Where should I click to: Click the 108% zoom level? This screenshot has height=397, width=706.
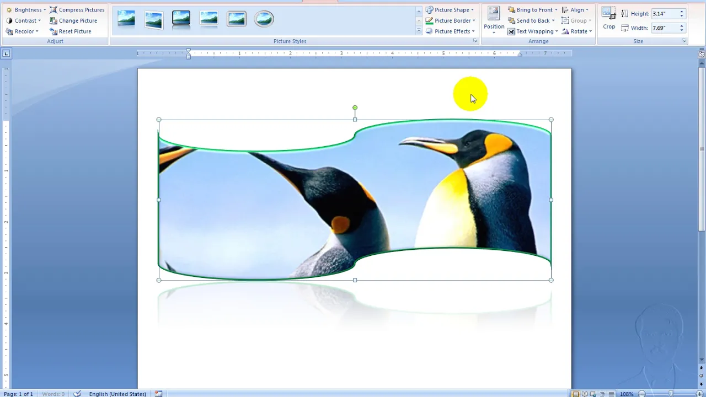627,394
